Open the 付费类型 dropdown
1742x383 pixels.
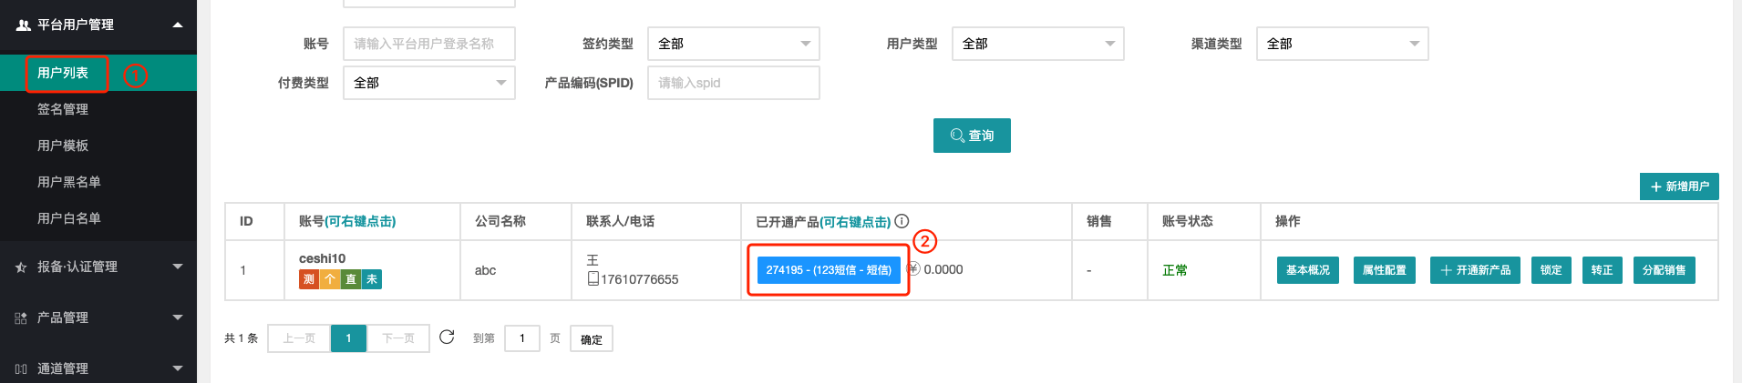click(x=429, y=83)
